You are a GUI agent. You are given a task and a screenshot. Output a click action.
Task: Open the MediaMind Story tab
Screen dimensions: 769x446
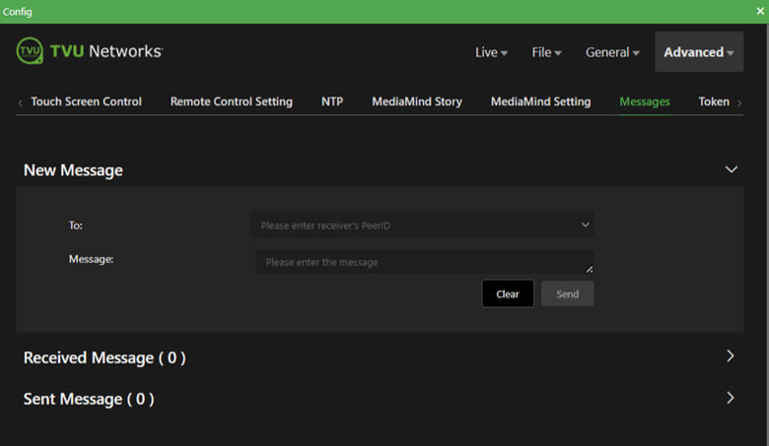click(x=416, y=101)
